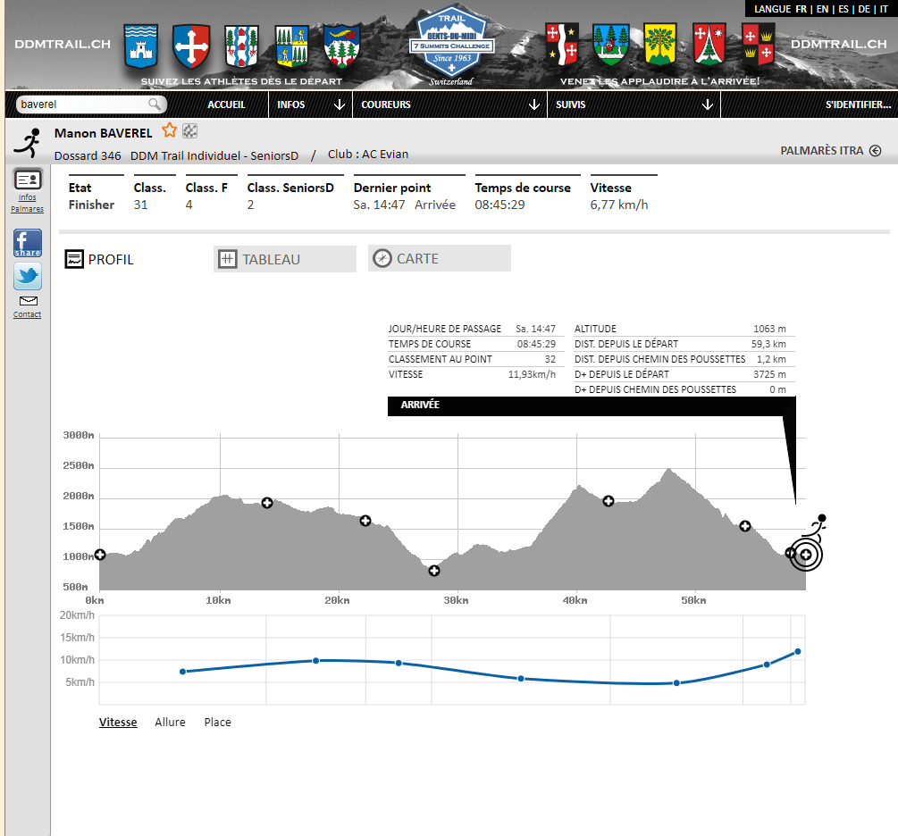This screenshot has height=836, width=898.
Task: Switch language to EN
Action: point(822,9)
